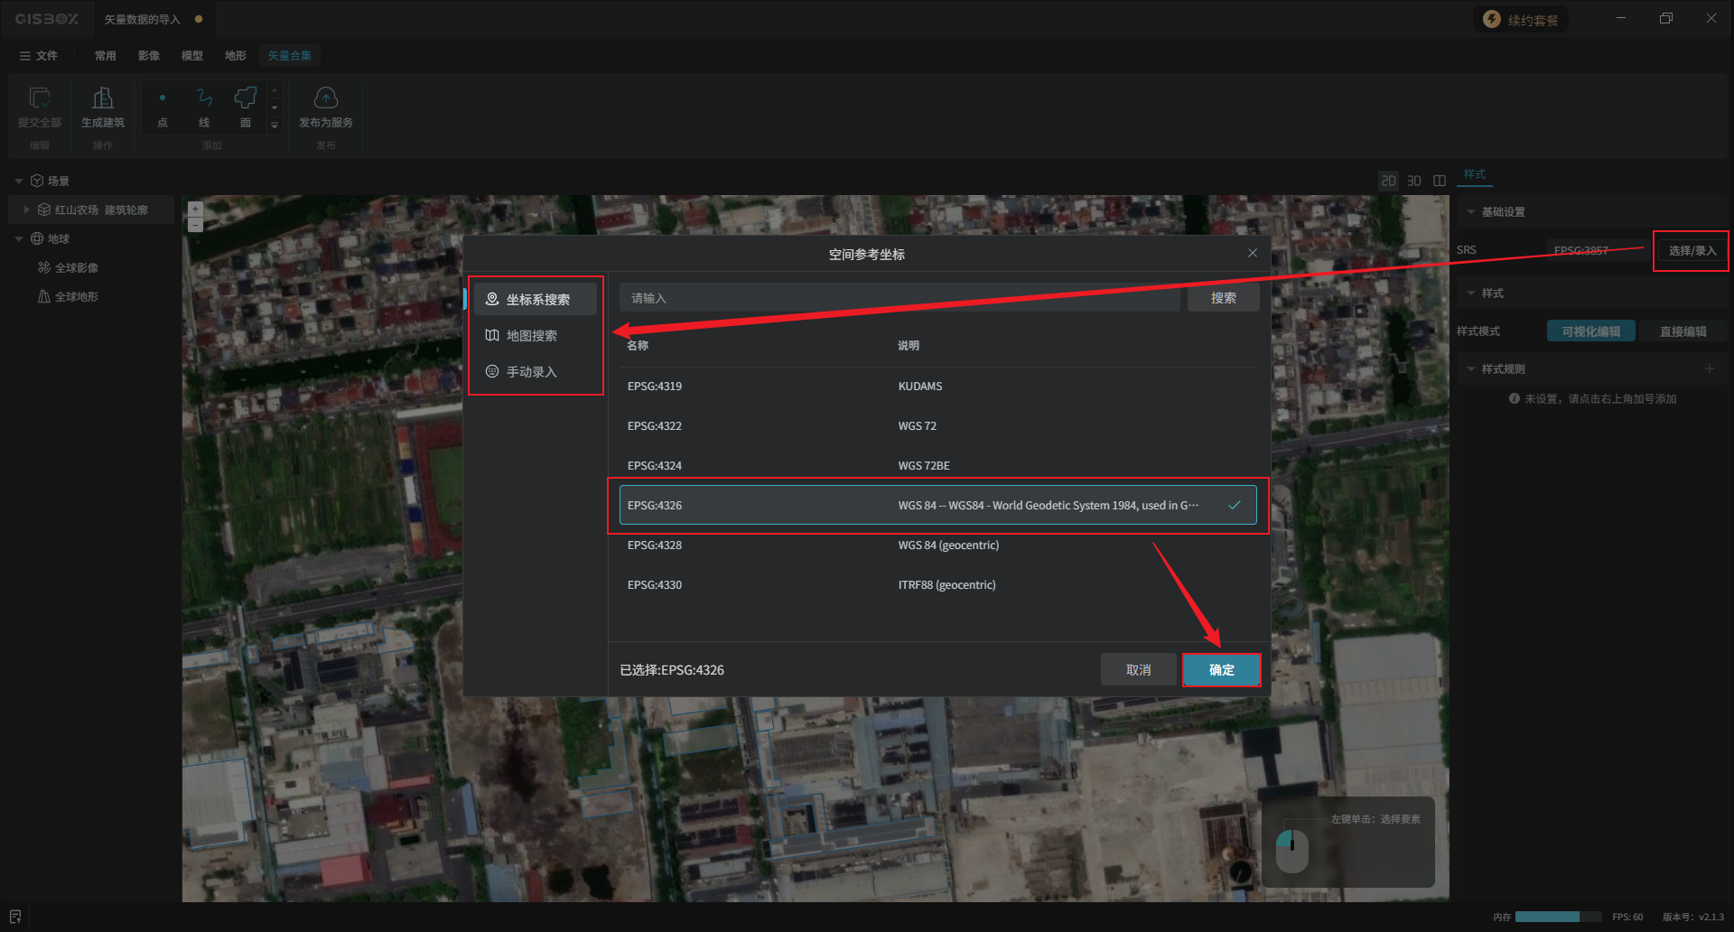Viewport: 1734px width, 932px height.
Task: Select the Line (线) drawing tool
Action: coord(204,98)
